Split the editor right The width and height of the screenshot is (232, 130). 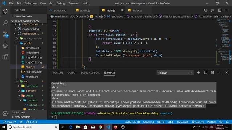click(220, 10)
